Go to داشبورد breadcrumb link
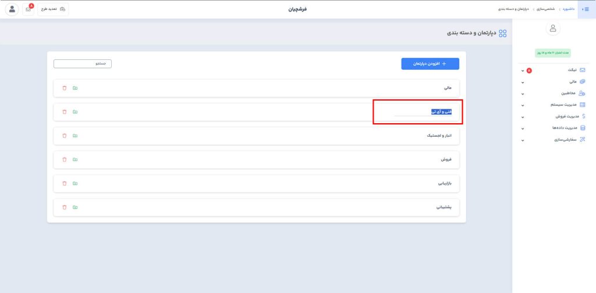 (569, 9)
